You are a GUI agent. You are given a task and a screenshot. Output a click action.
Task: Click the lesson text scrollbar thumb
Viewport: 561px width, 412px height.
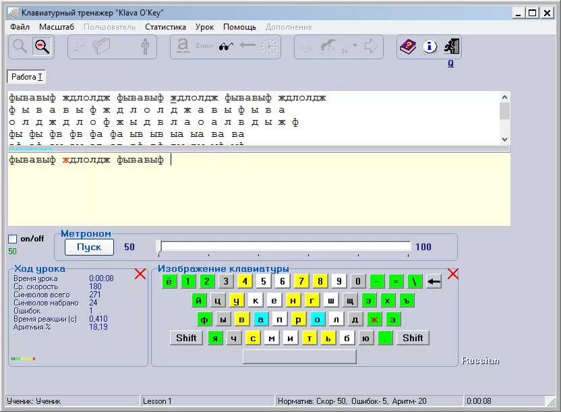[504, 111]
